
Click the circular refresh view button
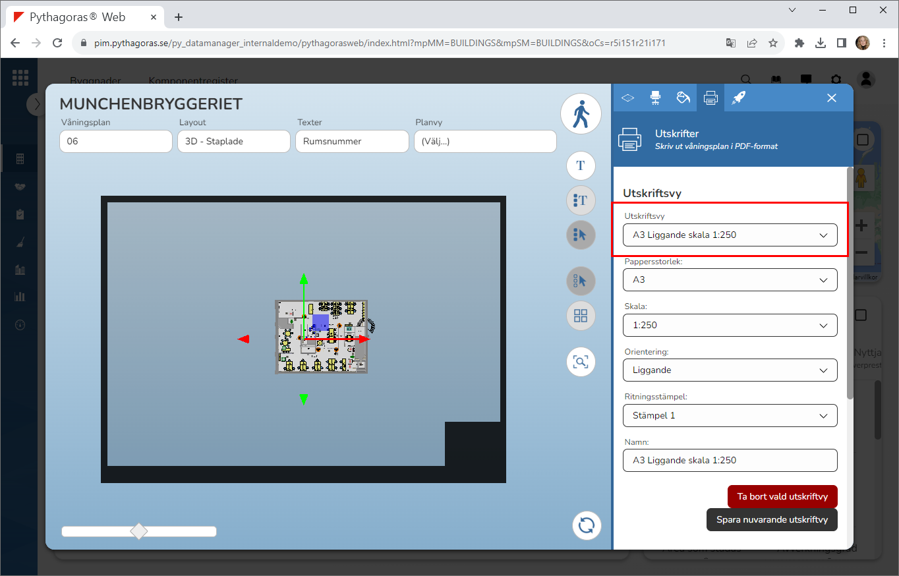click(x=586, y=525)
